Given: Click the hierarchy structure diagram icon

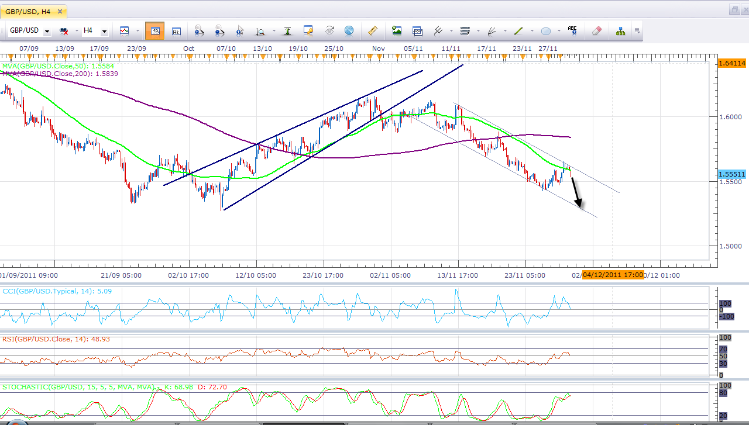Looking at the screenshot, I should [620, 31].
